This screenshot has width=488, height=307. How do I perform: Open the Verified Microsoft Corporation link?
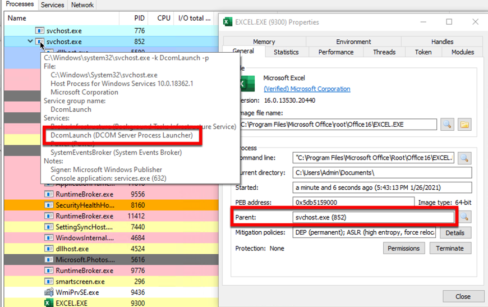307,89
